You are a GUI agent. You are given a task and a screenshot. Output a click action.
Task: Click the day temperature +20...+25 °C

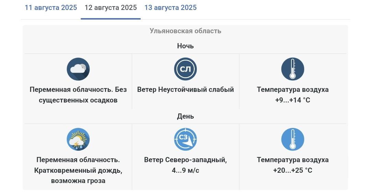pyautogui.click(x=293, y=170)
